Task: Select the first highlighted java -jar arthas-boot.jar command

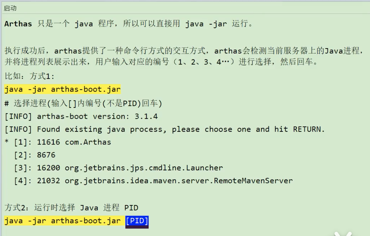Action: click(63, 89)
